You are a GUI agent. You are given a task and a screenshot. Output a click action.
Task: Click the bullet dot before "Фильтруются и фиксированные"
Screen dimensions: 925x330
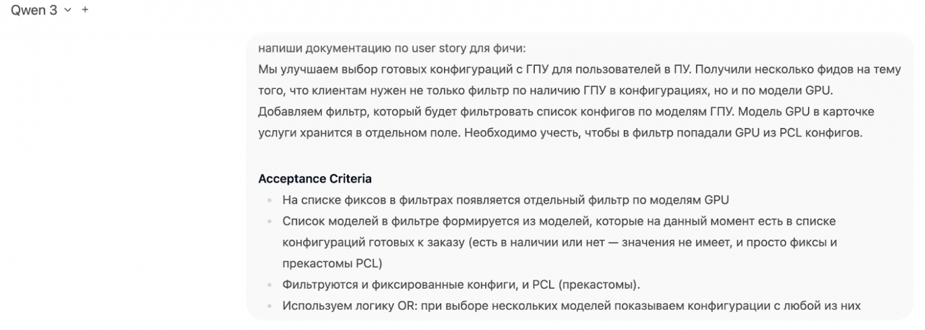pyautogui.click(x=270, y=285)
